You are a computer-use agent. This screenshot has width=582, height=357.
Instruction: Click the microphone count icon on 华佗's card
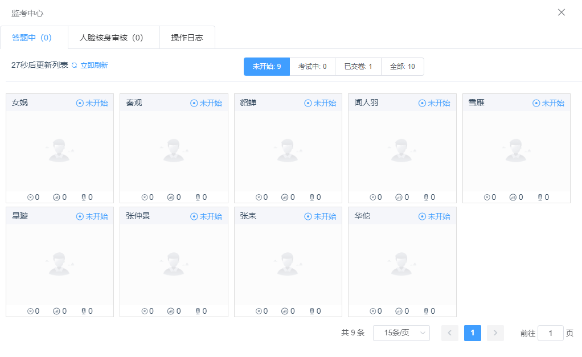[x=426, y=311]
